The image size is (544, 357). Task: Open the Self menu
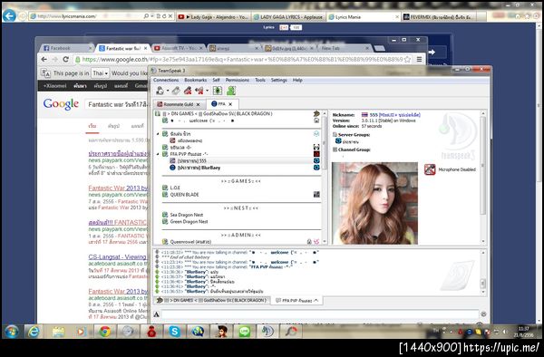click(216, 80)
